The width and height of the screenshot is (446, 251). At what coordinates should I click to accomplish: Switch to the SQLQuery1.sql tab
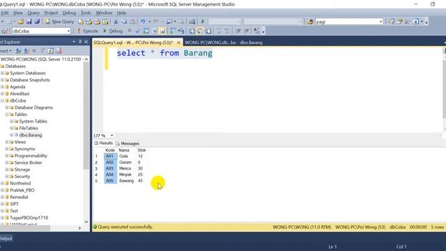pyautogui.click(x=133, y=43)
